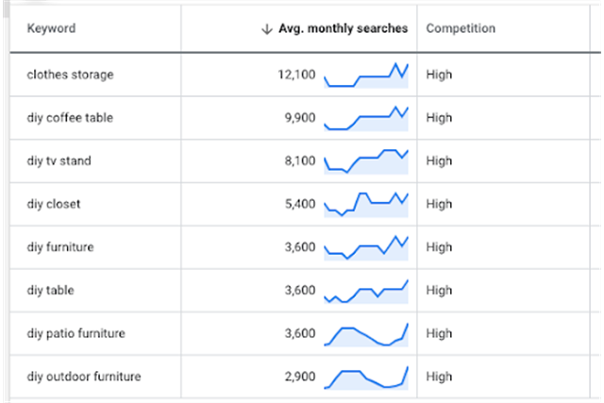Click the trend sparkline in diy furniture row

pyautogui.click(x=366, y=247)
